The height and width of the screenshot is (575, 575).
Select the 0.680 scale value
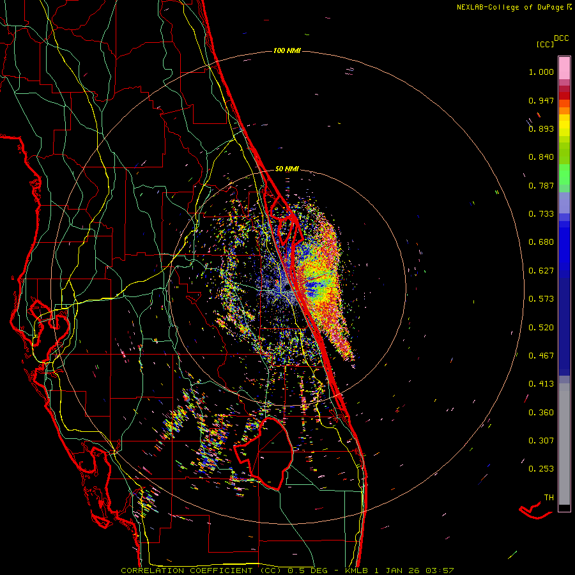pyautogui.click(x=541, y=242)
